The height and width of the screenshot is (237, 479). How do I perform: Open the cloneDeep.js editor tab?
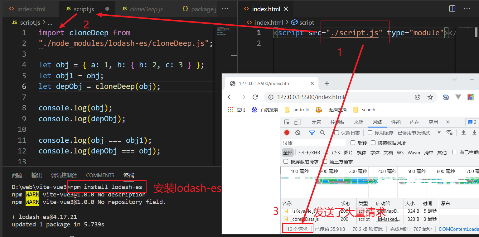pyautogui.click(x=145, y=9)
